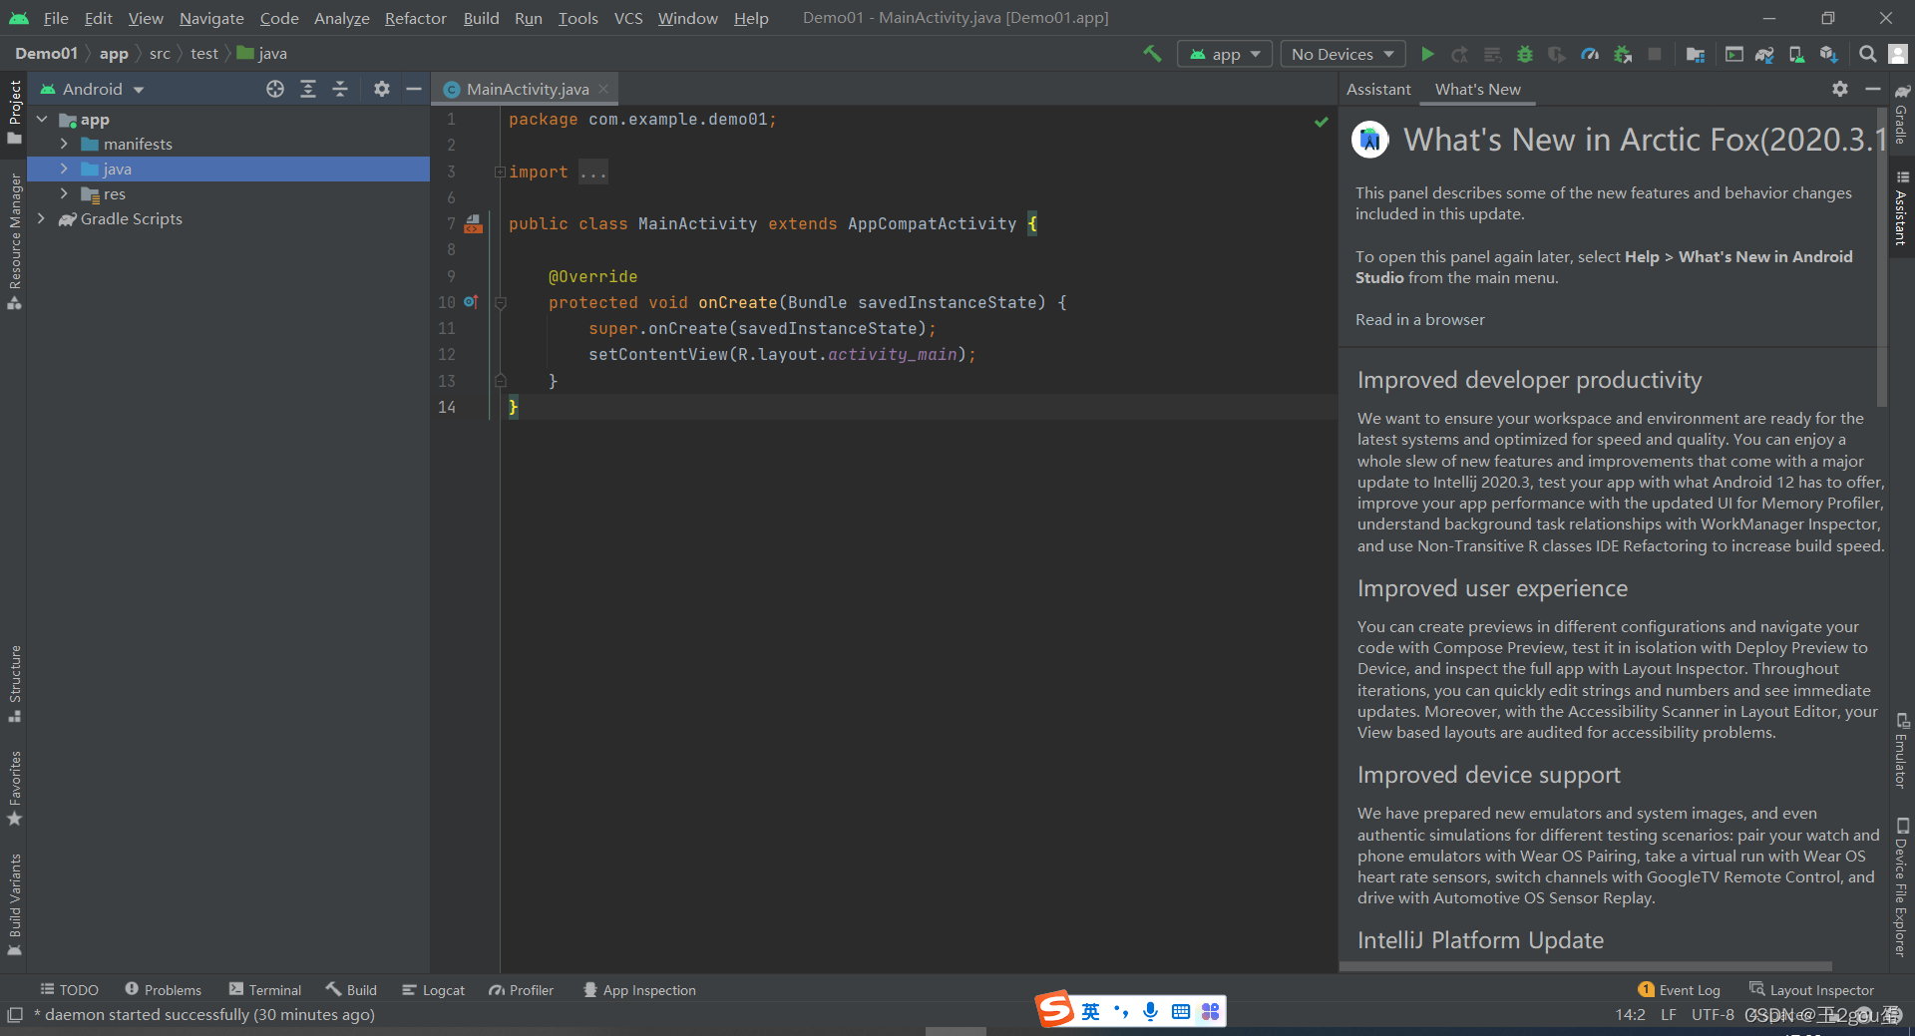Image resolution: width=1915 pixels, height=1036 pixels.
Task: Collapse the app module tree node
Action: [43, 120]
